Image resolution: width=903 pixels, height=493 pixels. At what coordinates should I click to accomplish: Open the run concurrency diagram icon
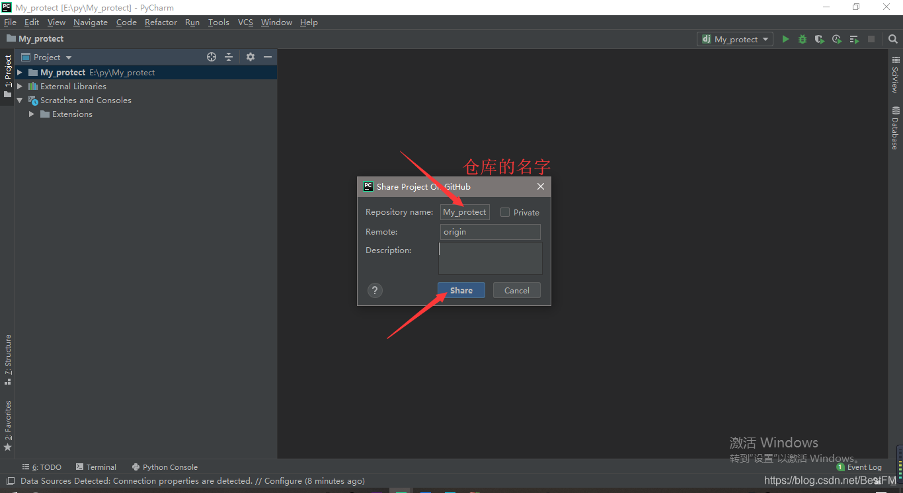tap(854, 39)
